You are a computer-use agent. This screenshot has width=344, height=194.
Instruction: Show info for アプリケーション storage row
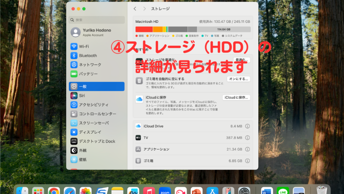tap(248, 149)
